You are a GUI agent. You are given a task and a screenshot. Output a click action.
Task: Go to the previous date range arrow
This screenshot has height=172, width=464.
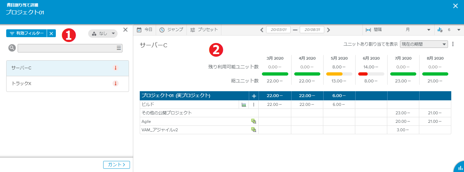pyautogui.click(x=262, y=30)
